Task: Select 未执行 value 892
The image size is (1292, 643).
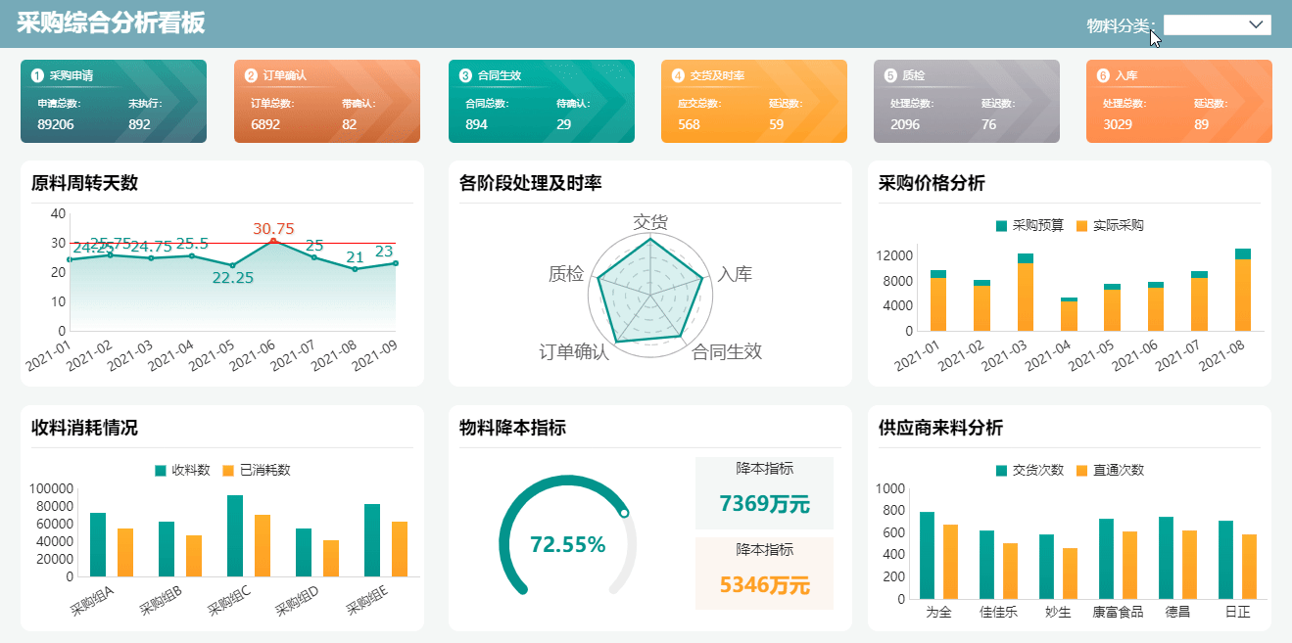Action: [x=140, y=124]
